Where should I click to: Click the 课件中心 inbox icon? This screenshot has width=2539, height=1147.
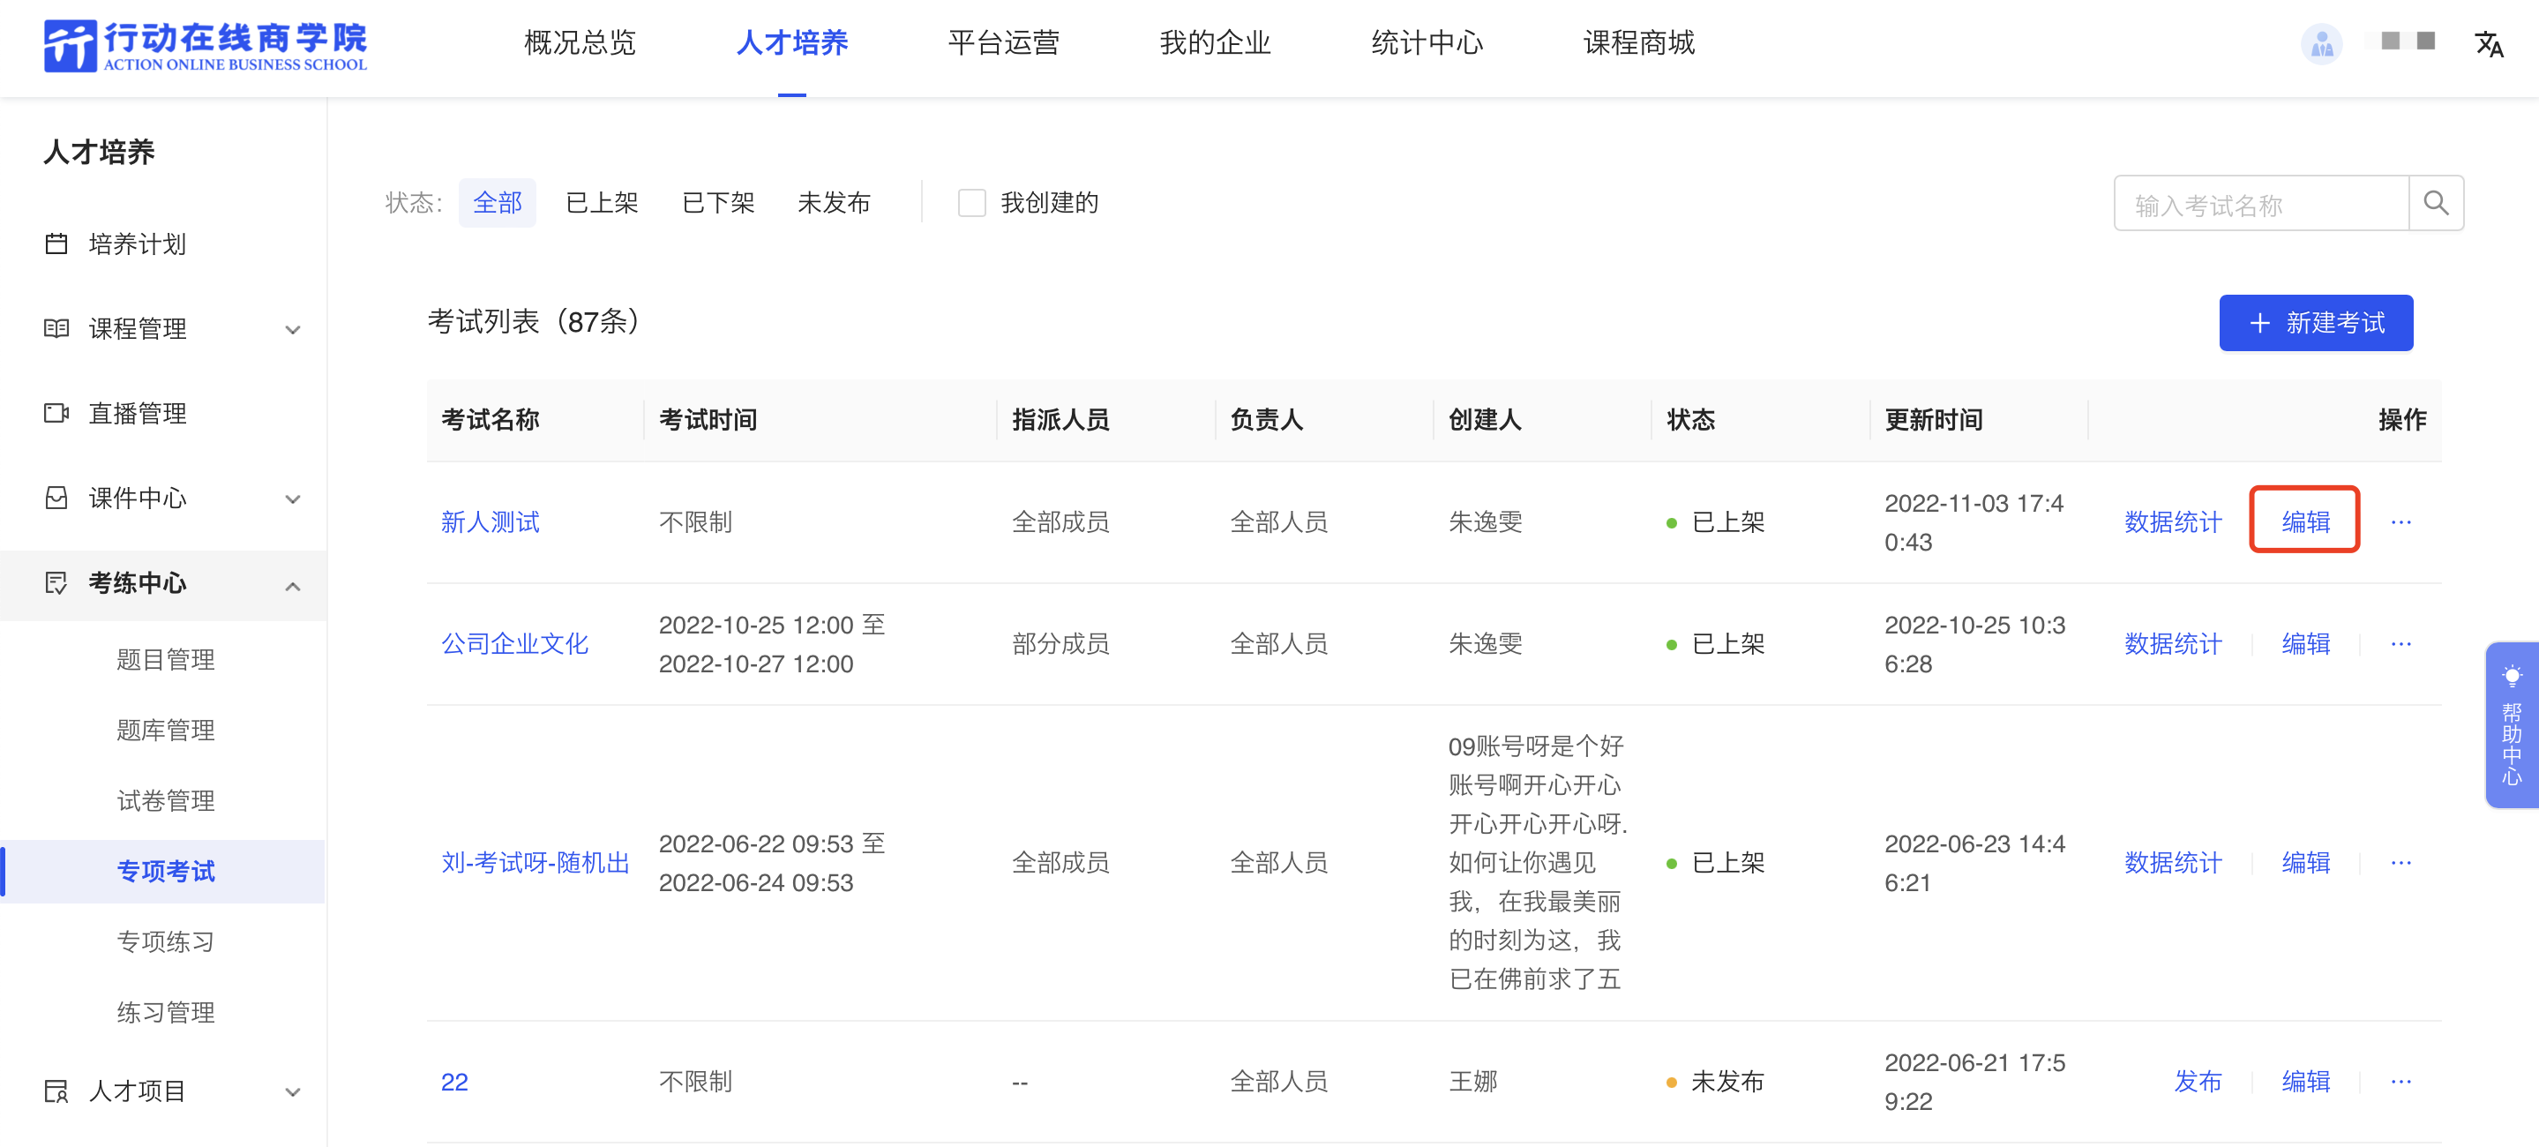pyautogui.click(x=56, y=498)
